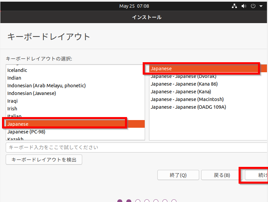Choose Indonesian (Arab Melayu, phonetic) layout
Screen dimensions: 268x202
pyautogui.click(x=46, y=86)
